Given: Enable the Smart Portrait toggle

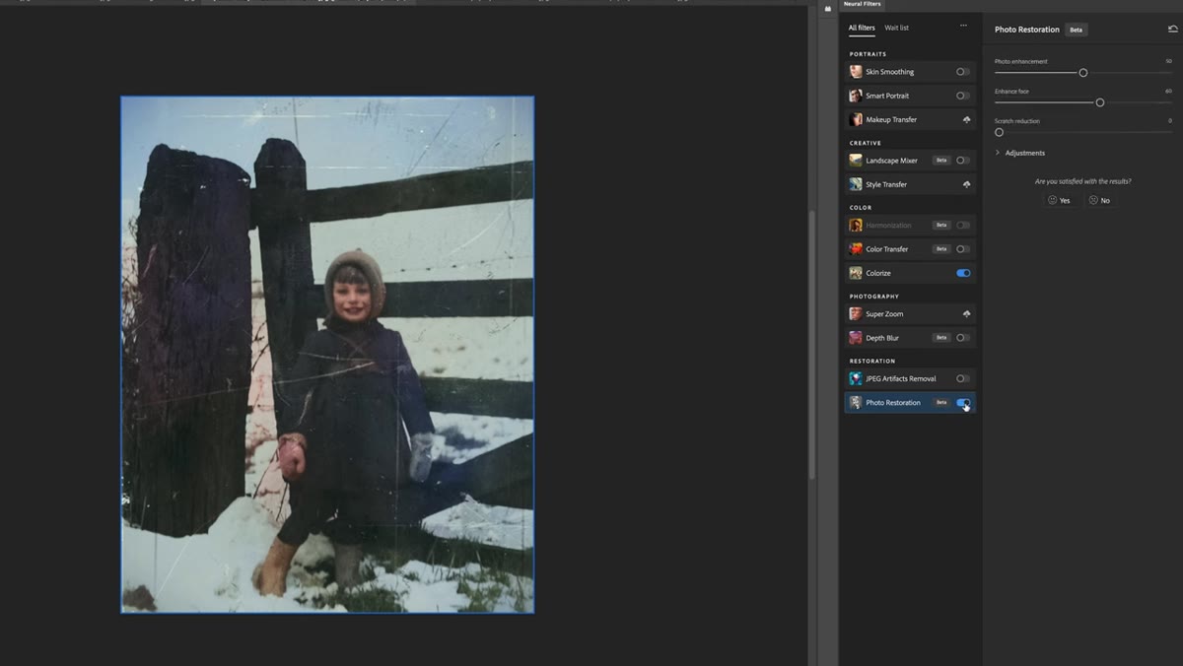Looking at the screenshot, I should coord(963,96).
